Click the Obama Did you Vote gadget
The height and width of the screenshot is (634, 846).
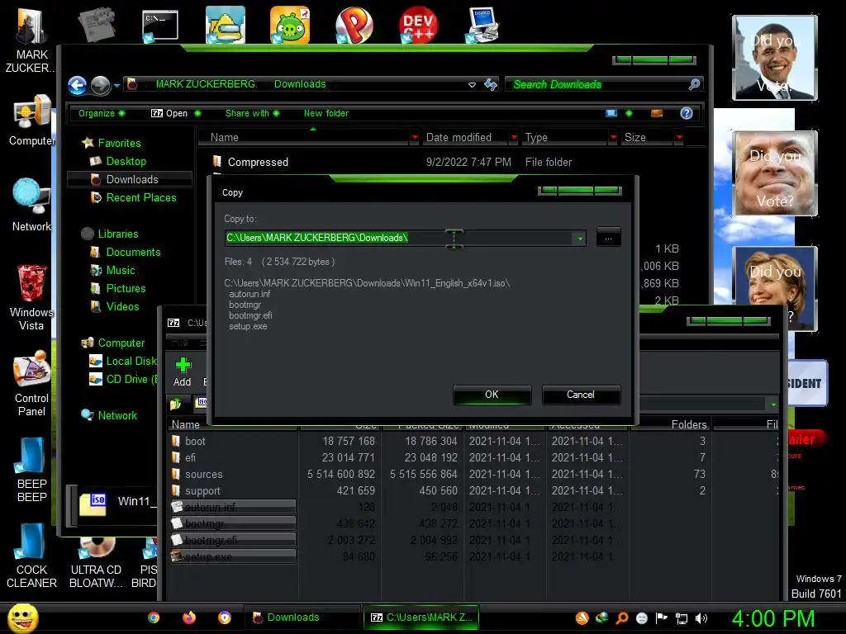pos(775,58)
